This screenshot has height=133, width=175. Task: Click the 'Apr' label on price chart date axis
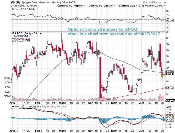tap(90, 103)
